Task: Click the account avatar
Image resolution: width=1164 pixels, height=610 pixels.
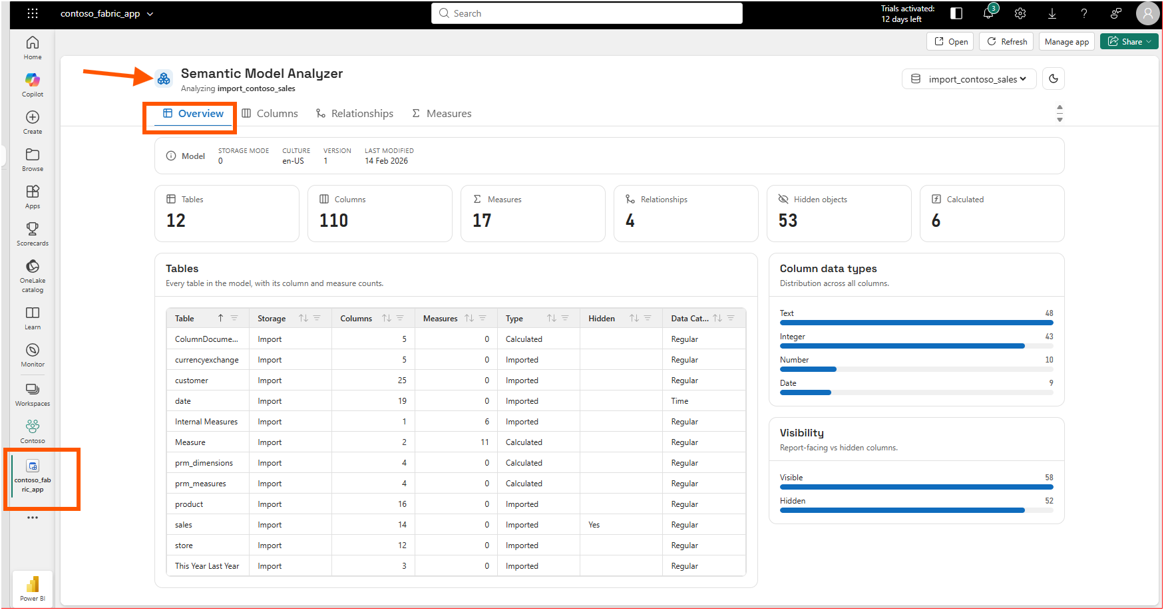Action: tap(1147, 13)
